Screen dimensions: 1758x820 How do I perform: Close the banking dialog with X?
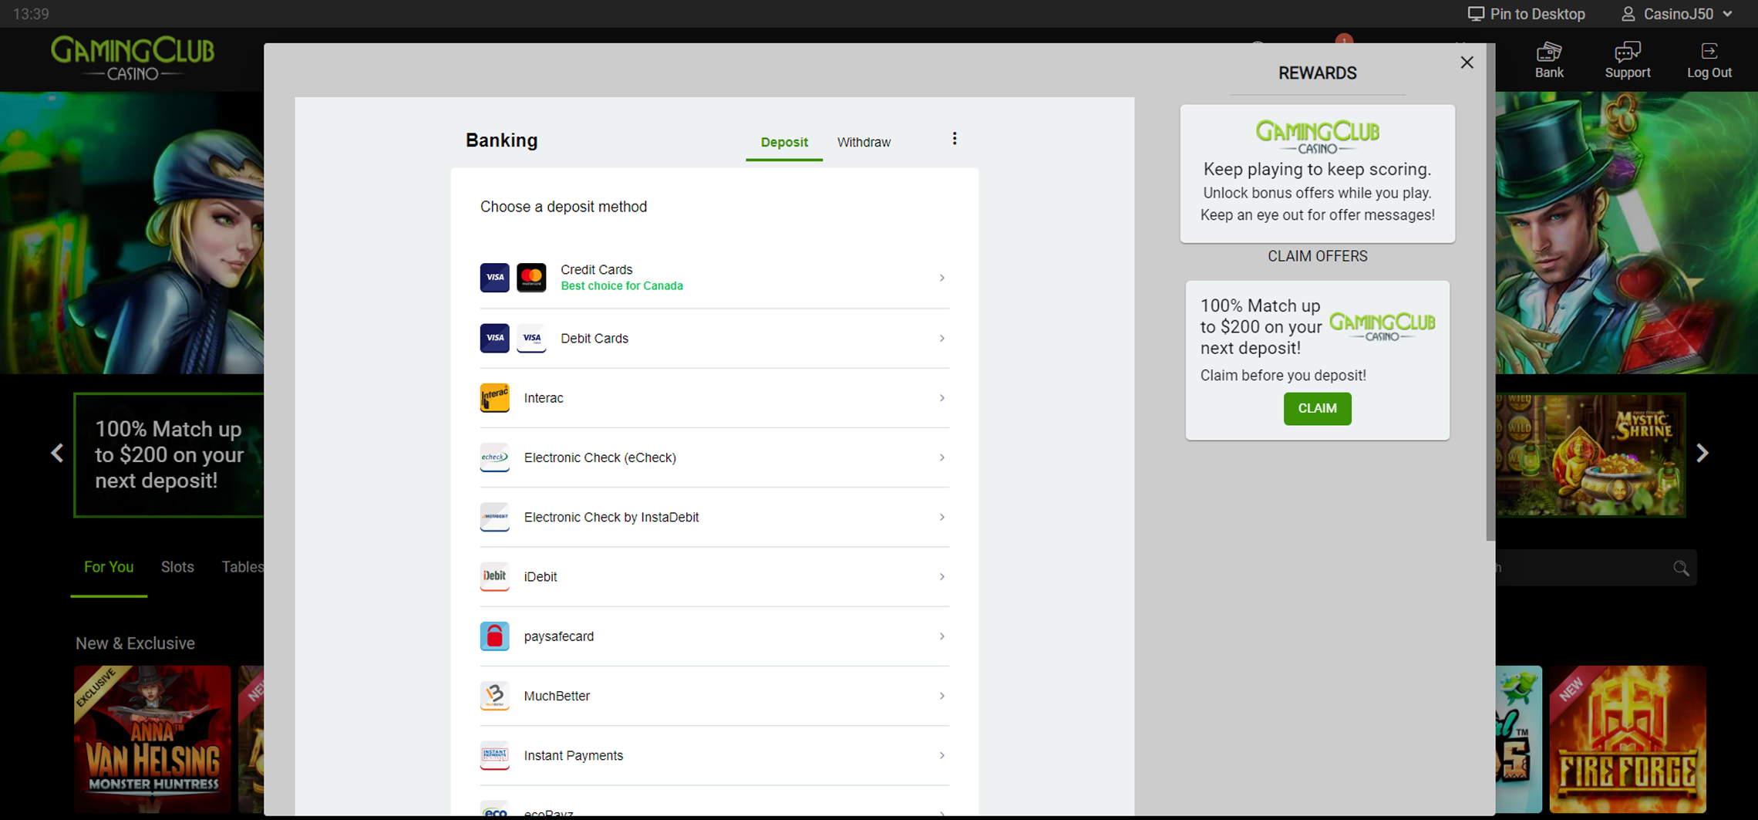coord(1467,62)
